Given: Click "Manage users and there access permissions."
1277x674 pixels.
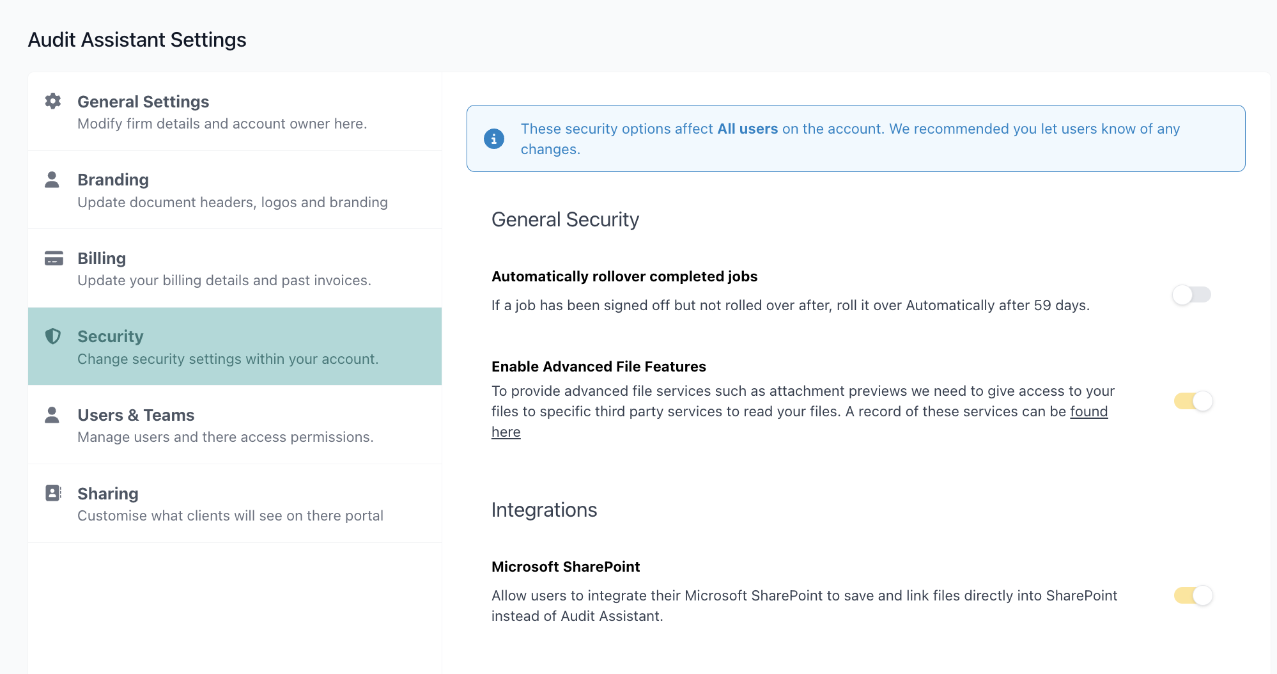Looking at the screenshot, I should click(226, 437).
